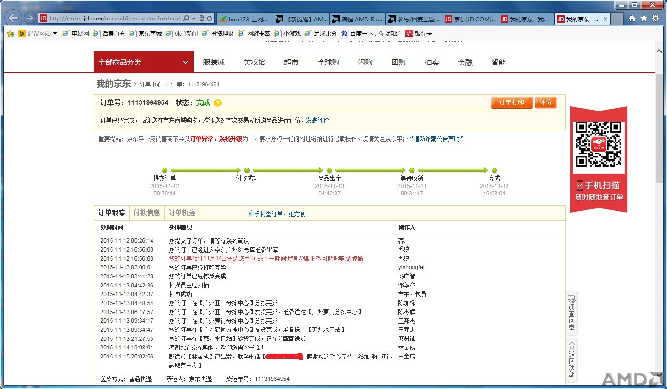Image resolution: width=667 pixels, height=389 pixels.
Task: Open the browser Home icon
Action: [x=632, y=19]
